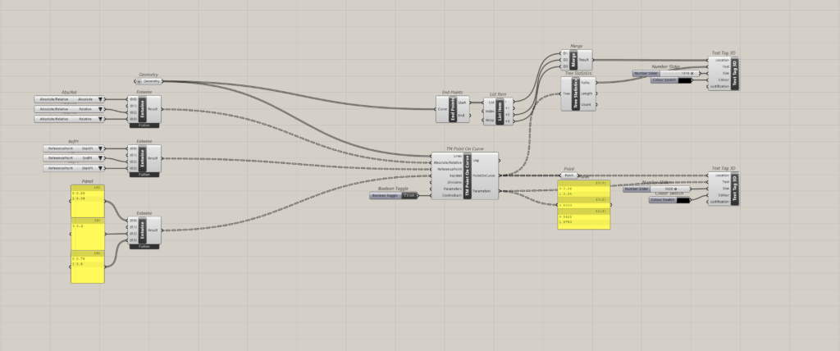The height and width of the screenshot is (351, 840).
Task: Click the Point parameter node
Action: coord(569,175)
